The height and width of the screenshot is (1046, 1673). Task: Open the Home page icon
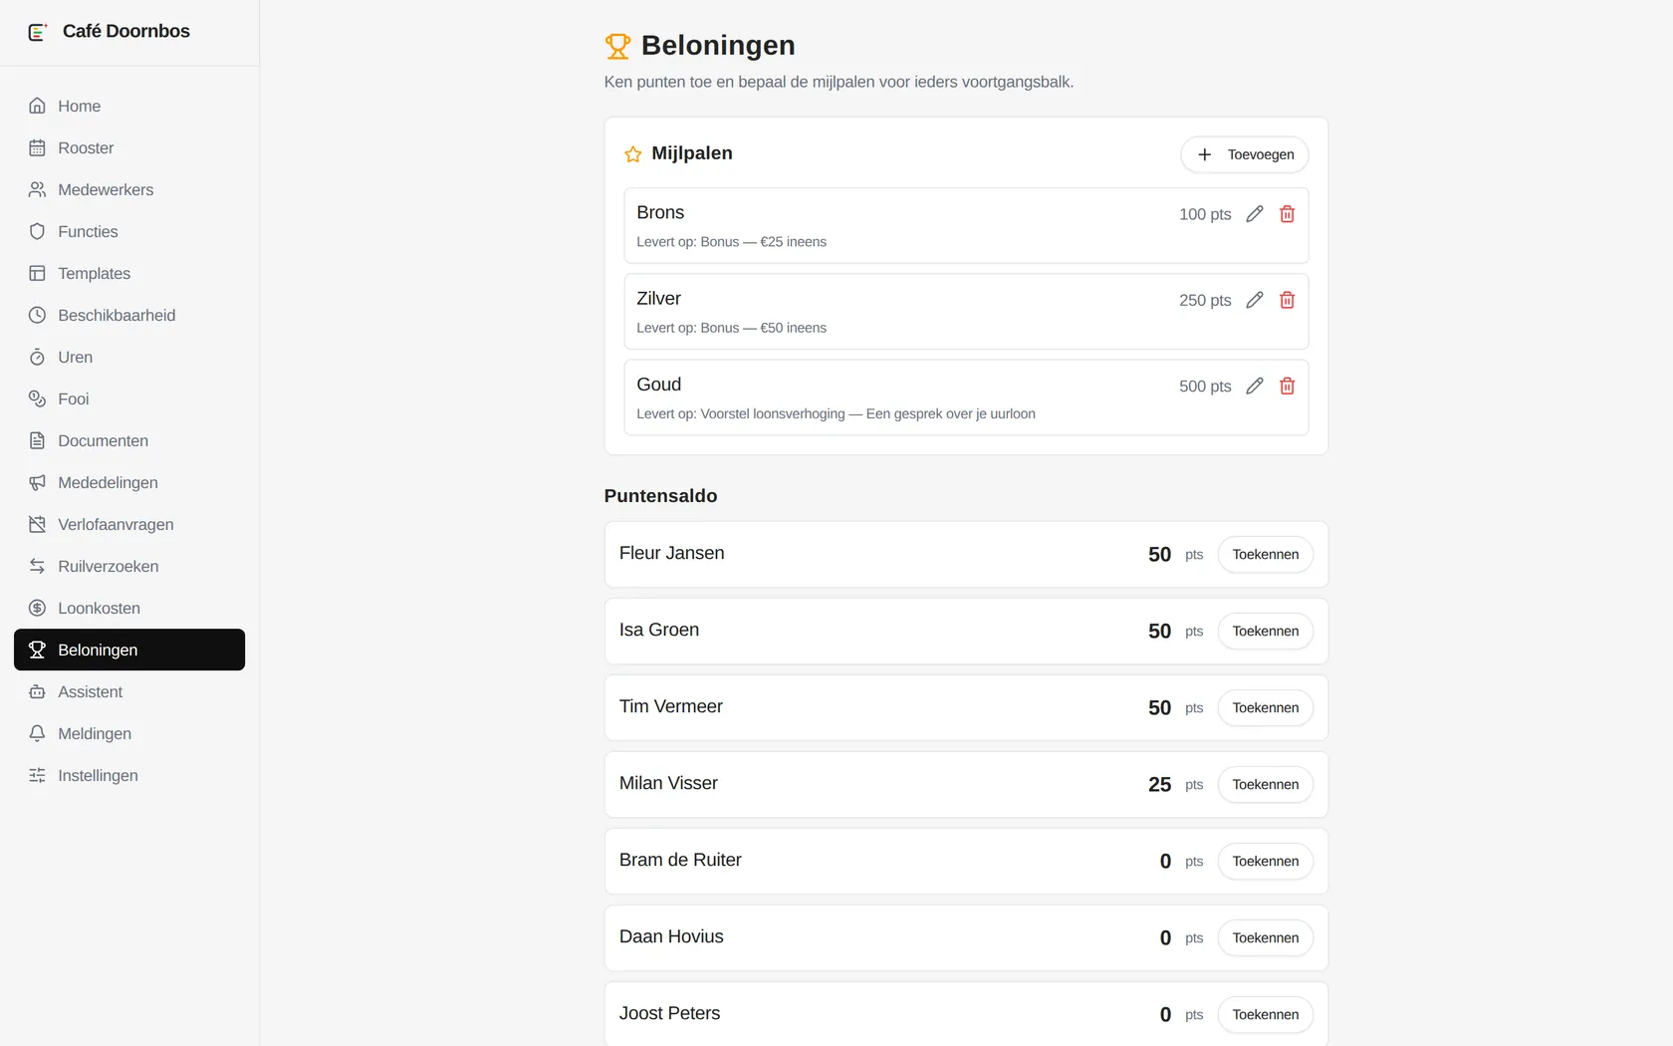tap(37, 106)
